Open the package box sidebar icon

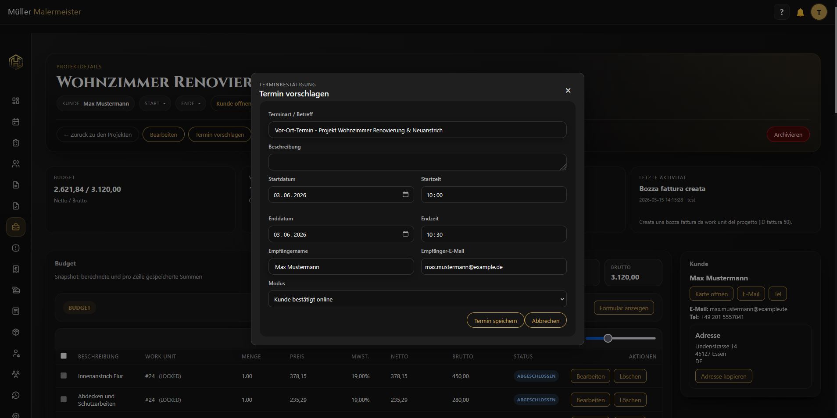click(16, 332)
